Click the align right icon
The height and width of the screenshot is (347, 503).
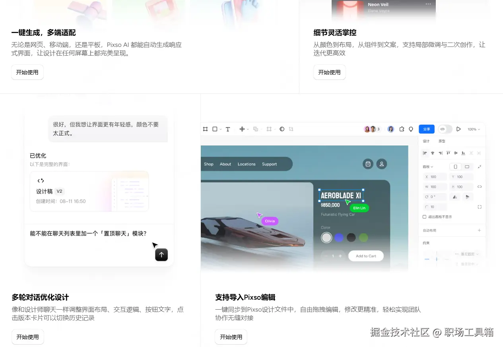[440, 153]
